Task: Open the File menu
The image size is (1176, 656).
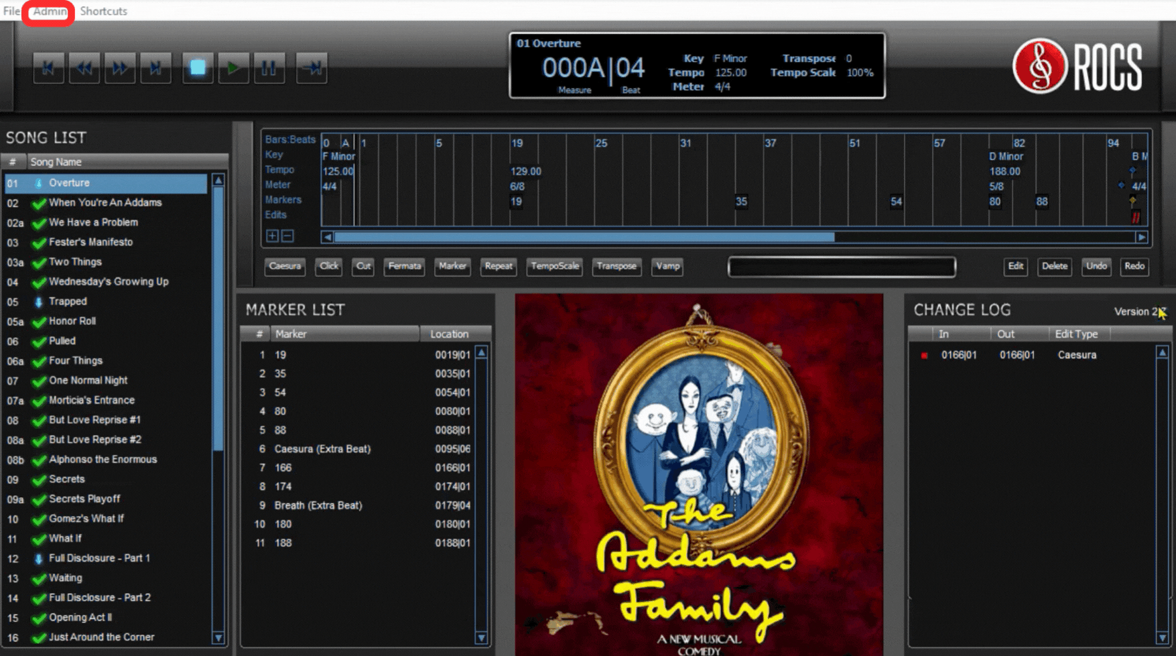Action: [x=11, y=11]
